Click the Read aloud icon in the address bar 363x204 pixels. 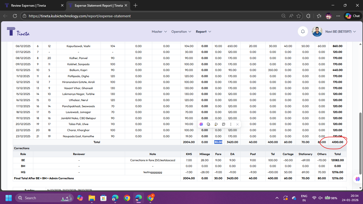[291, 16]
